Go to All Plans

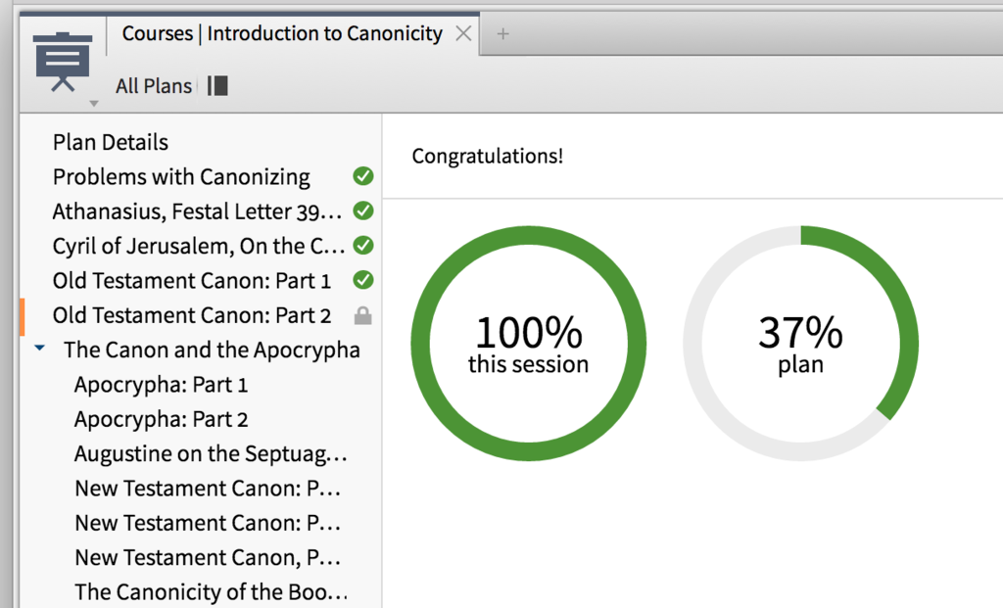click(x=153, y=86)
